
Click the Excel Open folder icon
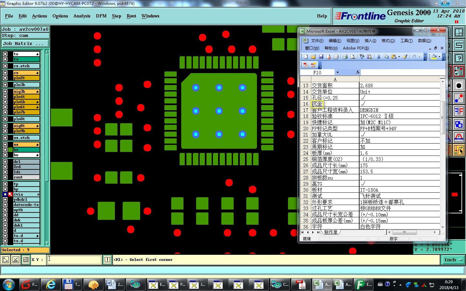pyautogui.click(x=313, y=57)
